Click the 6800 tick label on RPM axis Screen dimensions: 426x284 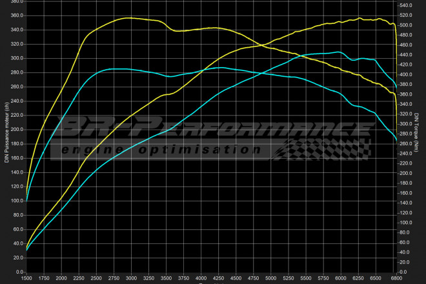(x=398, y=278)
